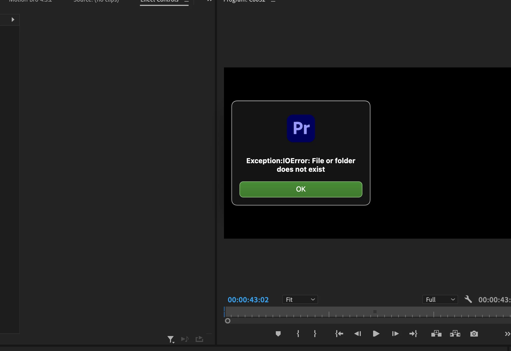Open the Fit zoom level dropdown
511x351 pixels.
(x=300, y=300)
